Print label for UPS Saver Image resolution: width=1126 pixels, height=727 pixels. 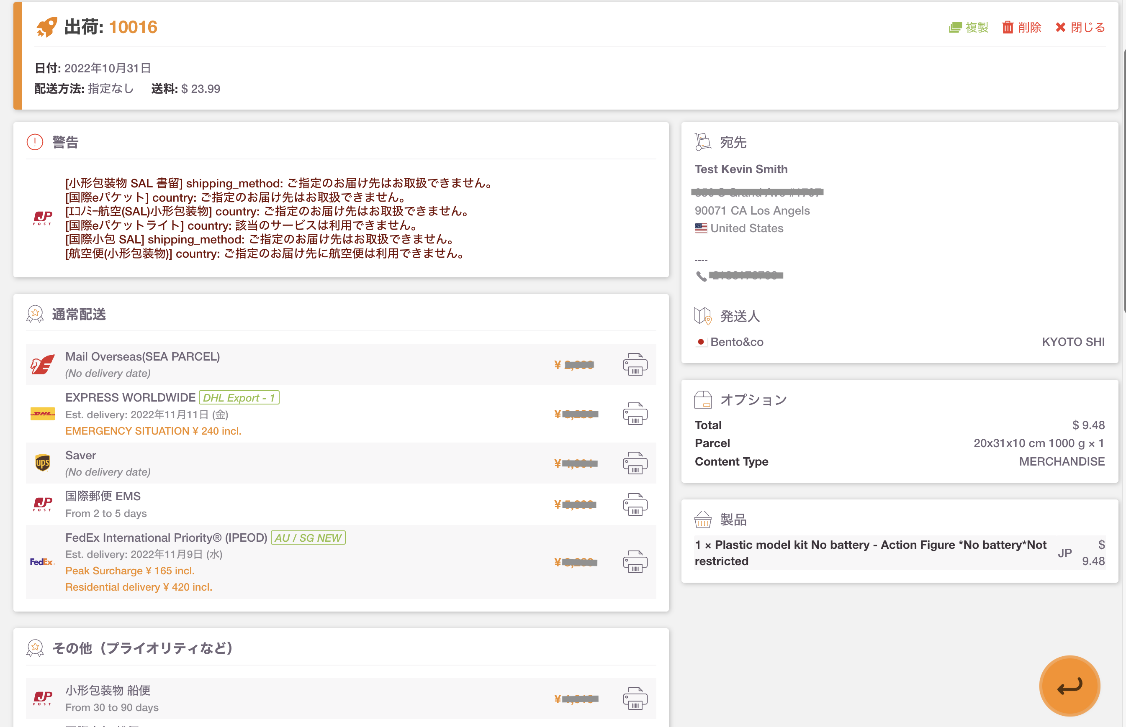pos(635,463)
